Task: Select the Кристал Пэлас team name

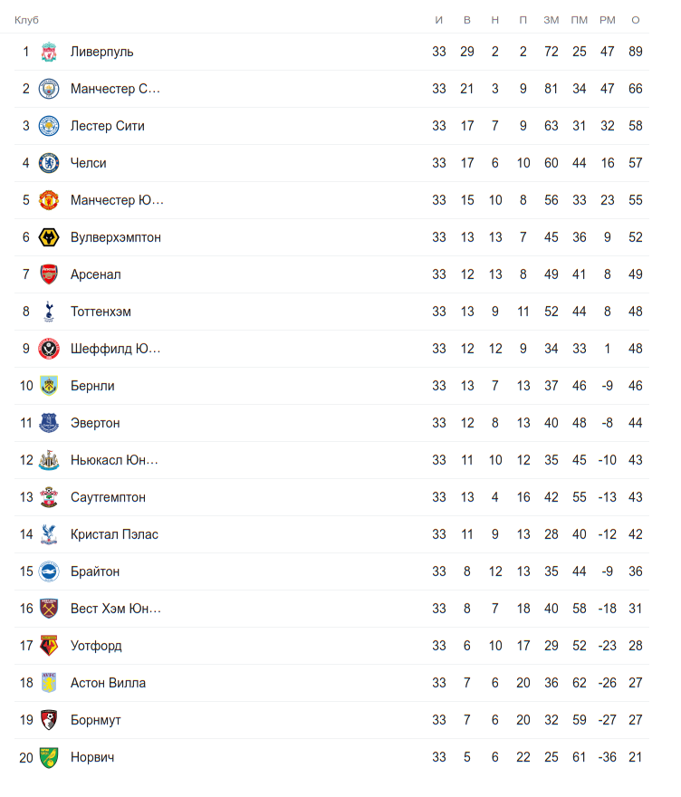Action: (114, 534)
